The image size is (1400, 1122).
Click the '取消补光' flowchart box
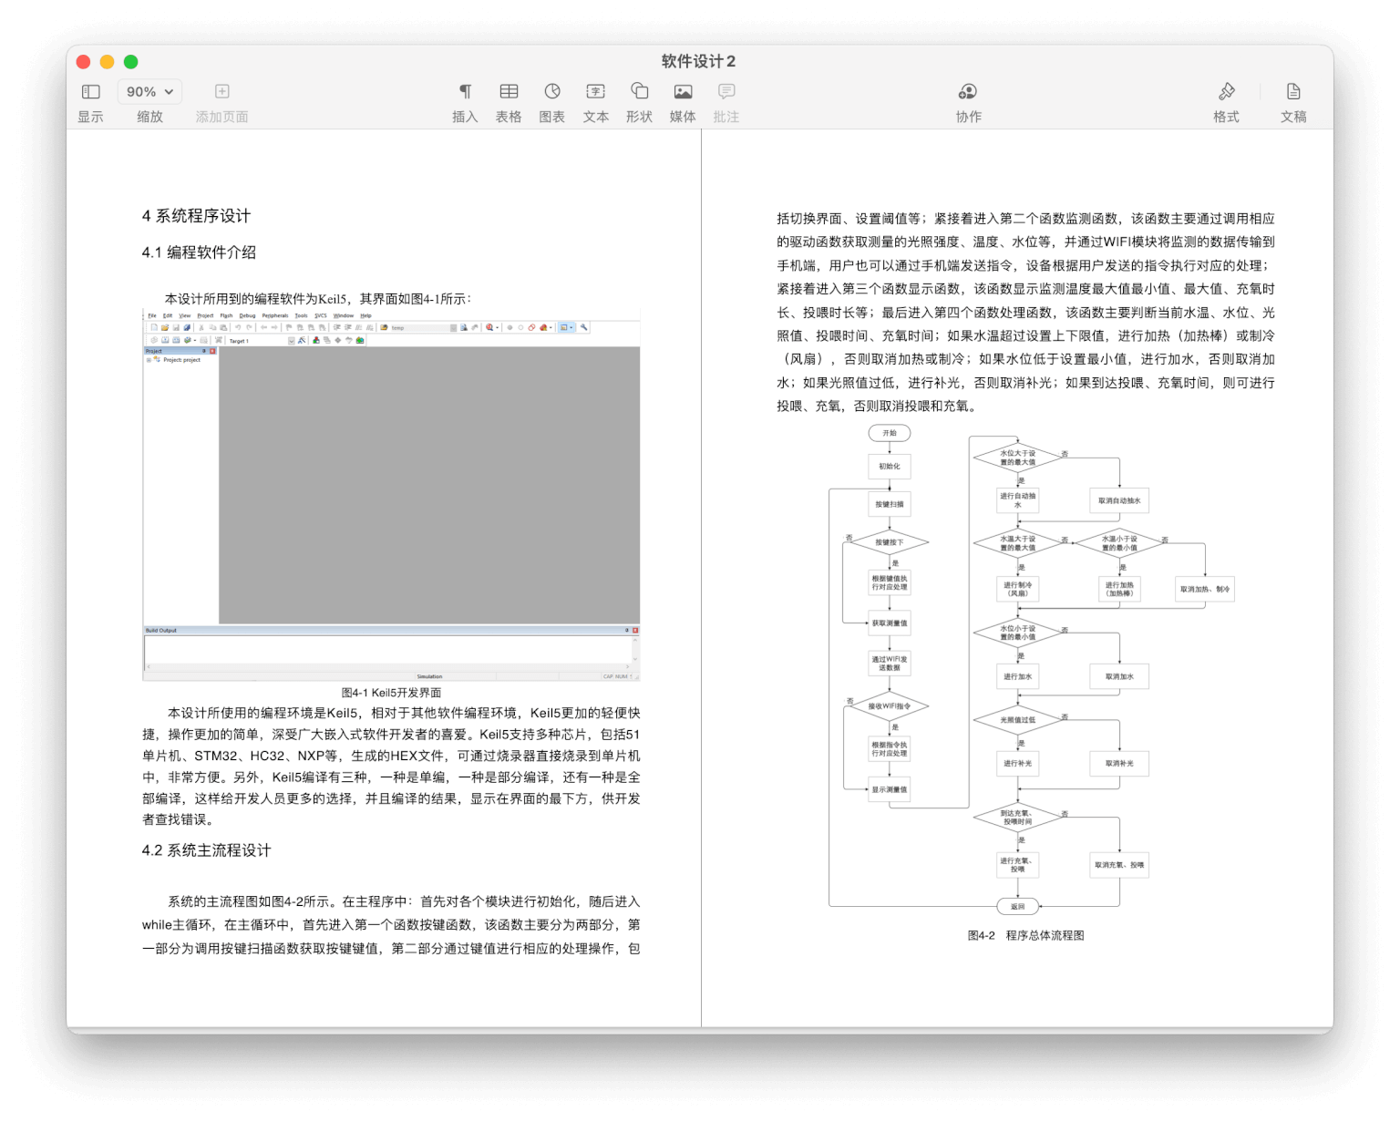[x=1119, y=764]
